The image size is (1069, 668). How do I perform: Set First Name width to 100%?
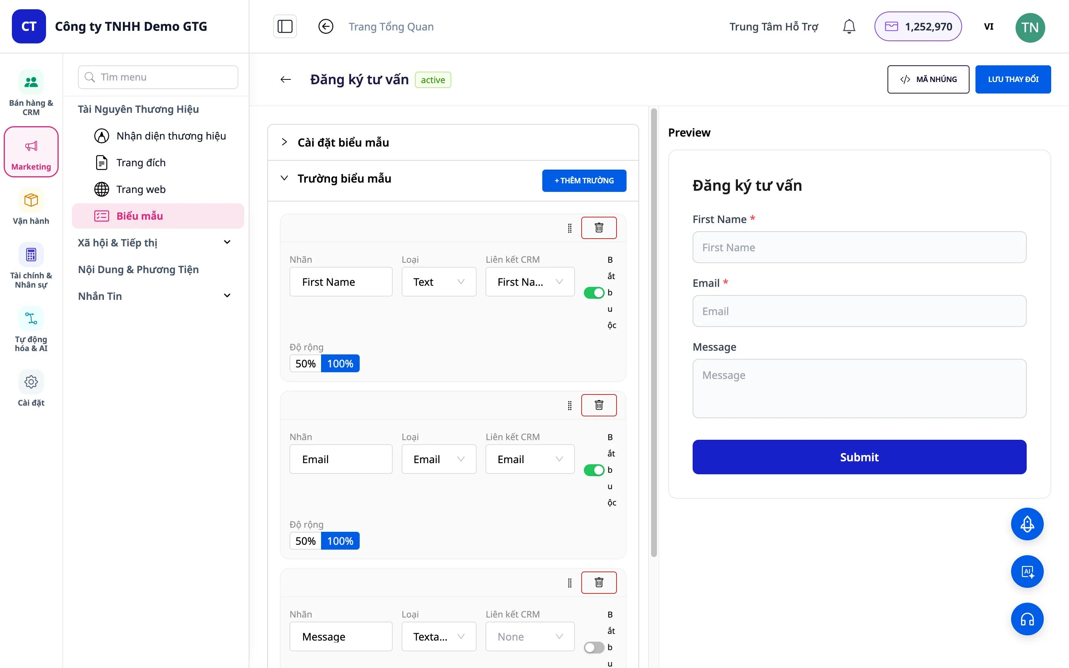pos(340,364)
